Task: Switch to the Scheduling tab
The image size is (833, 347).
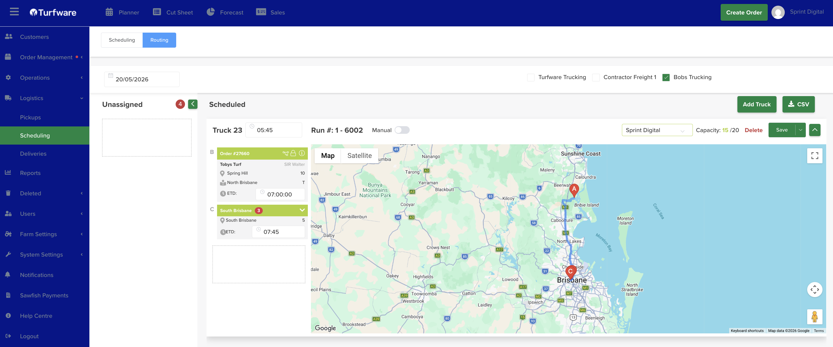Action: tap(122, 40)
